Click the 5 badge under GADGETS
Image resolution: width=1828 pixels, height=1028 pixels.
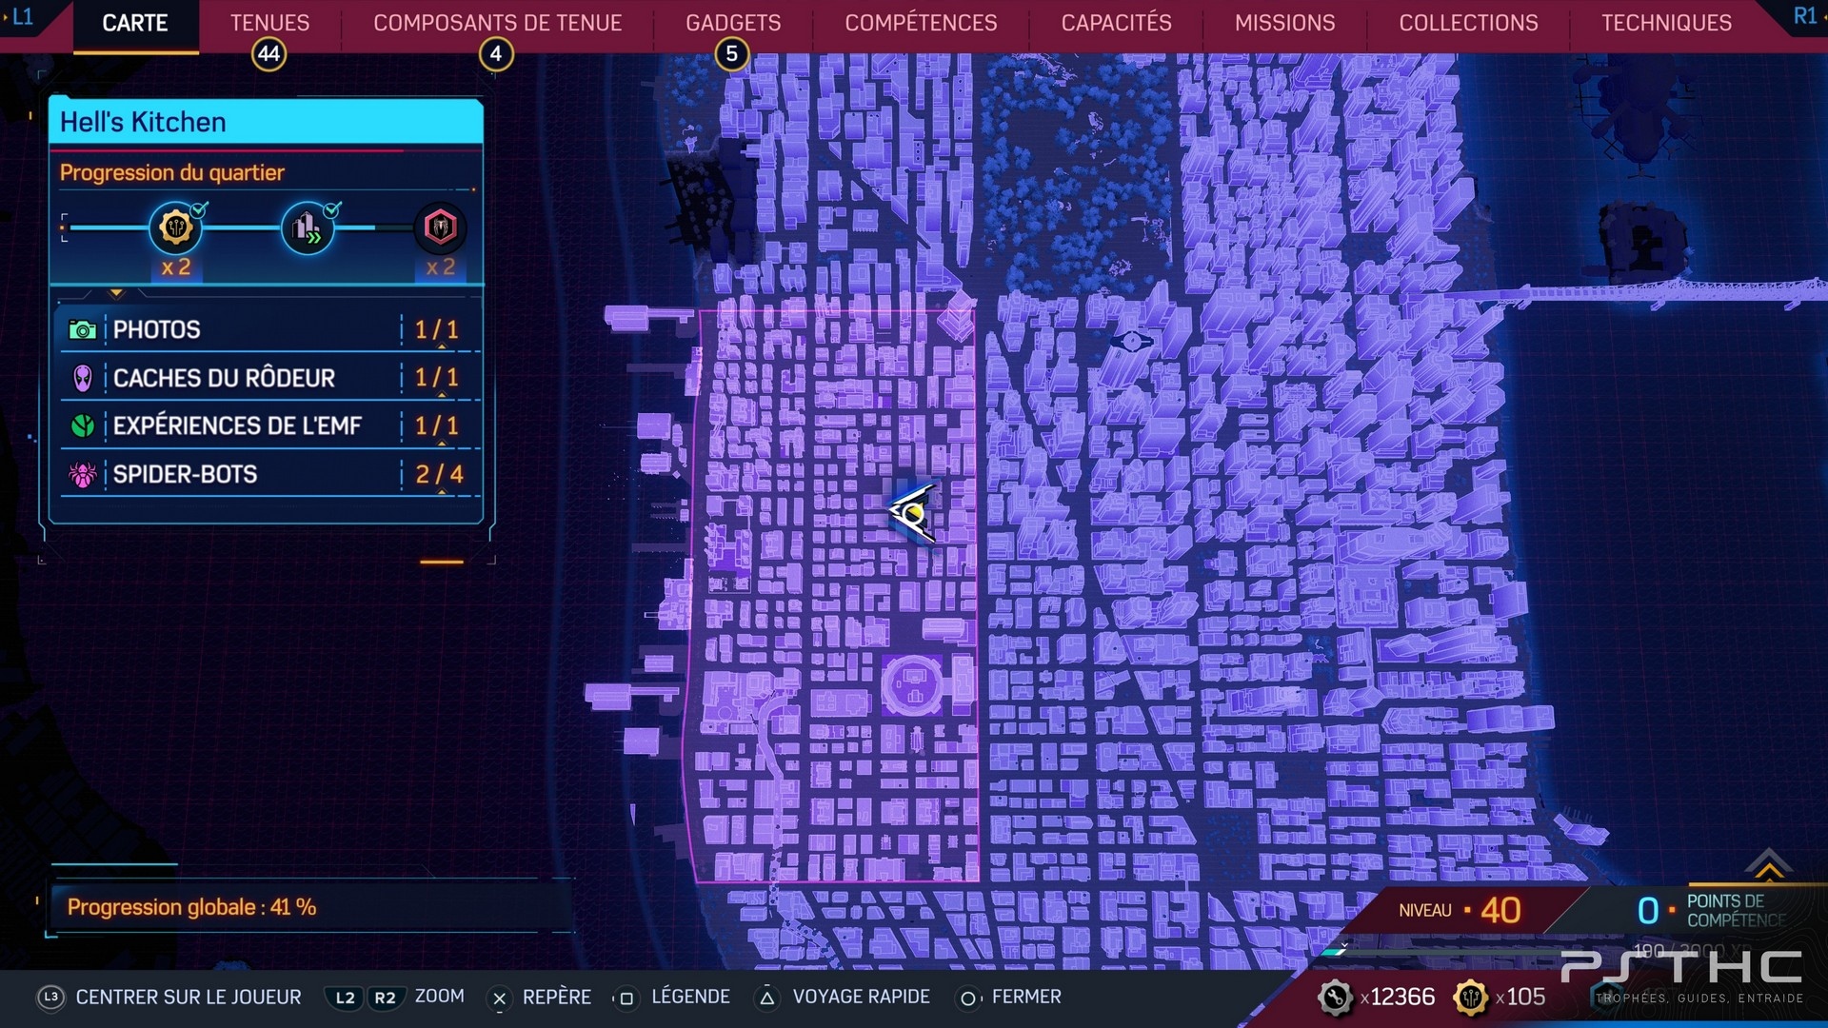pyautogui.click(x=732, y=54)
